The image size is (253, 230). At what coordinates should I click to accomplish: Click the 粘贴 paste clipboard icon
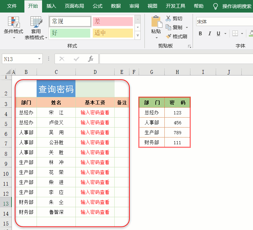pyautogui.click(x=157, y=22)
